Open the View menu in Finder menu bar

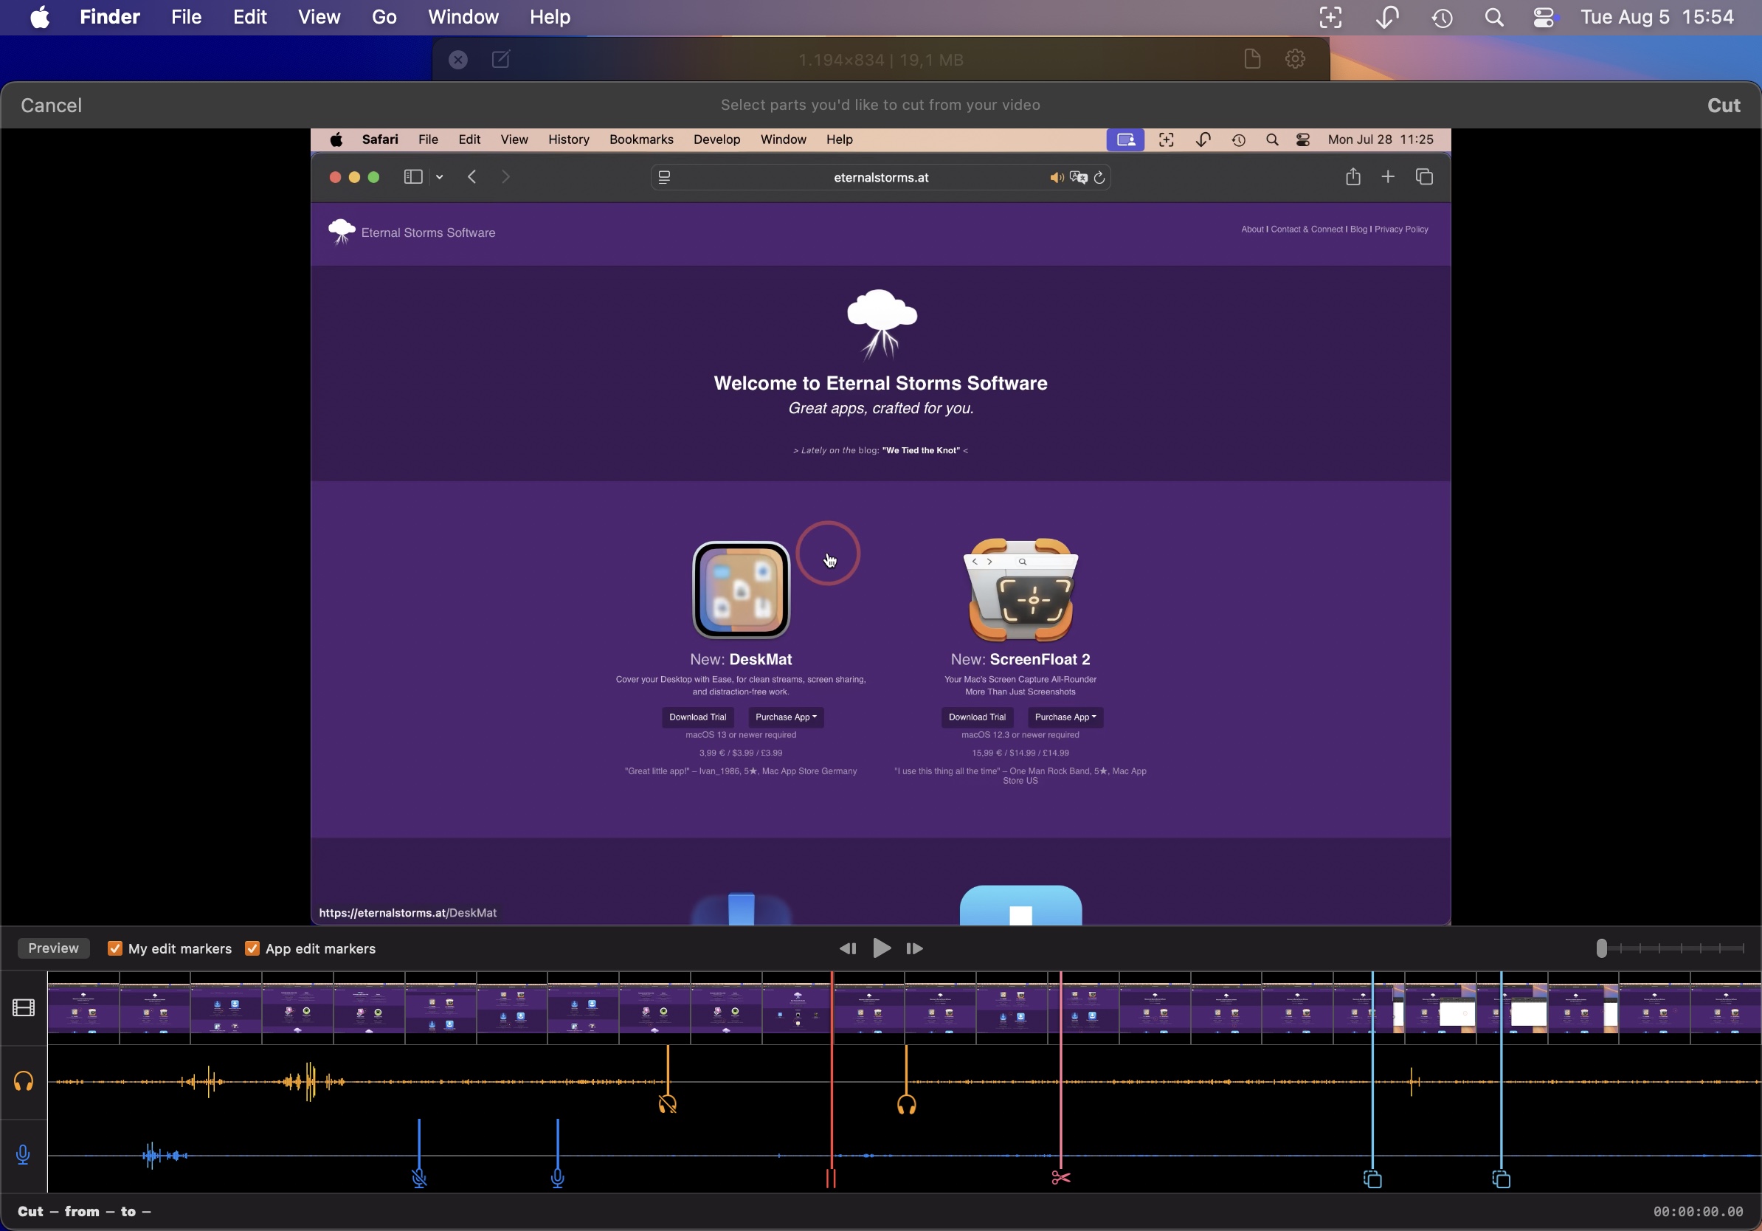point(319,17)
